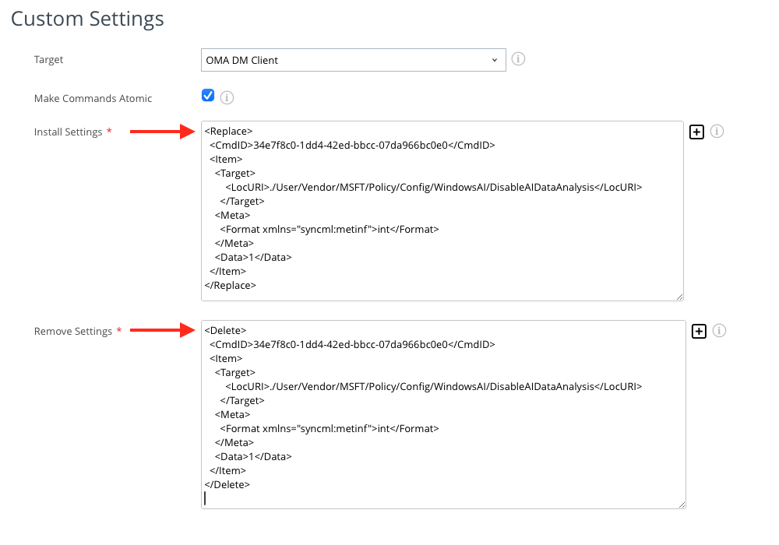This screenshot has width=779, height=545.
Task: Grab the resize handle of Remove Settings textarea
Action: tap(682, 505)
